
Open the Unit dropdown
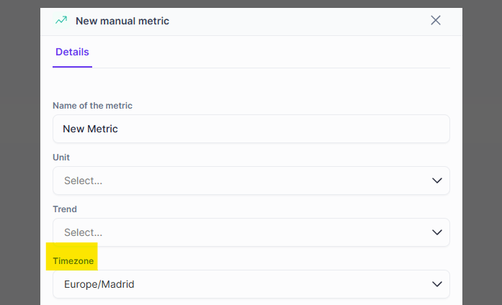pos(251,181)
